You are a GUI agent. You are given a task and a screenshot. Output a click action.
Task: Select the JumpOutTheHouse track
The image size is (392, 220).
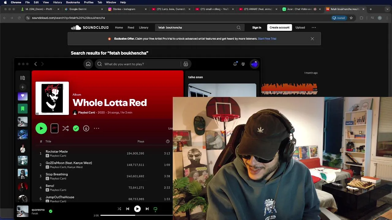[x=60, y=197]
